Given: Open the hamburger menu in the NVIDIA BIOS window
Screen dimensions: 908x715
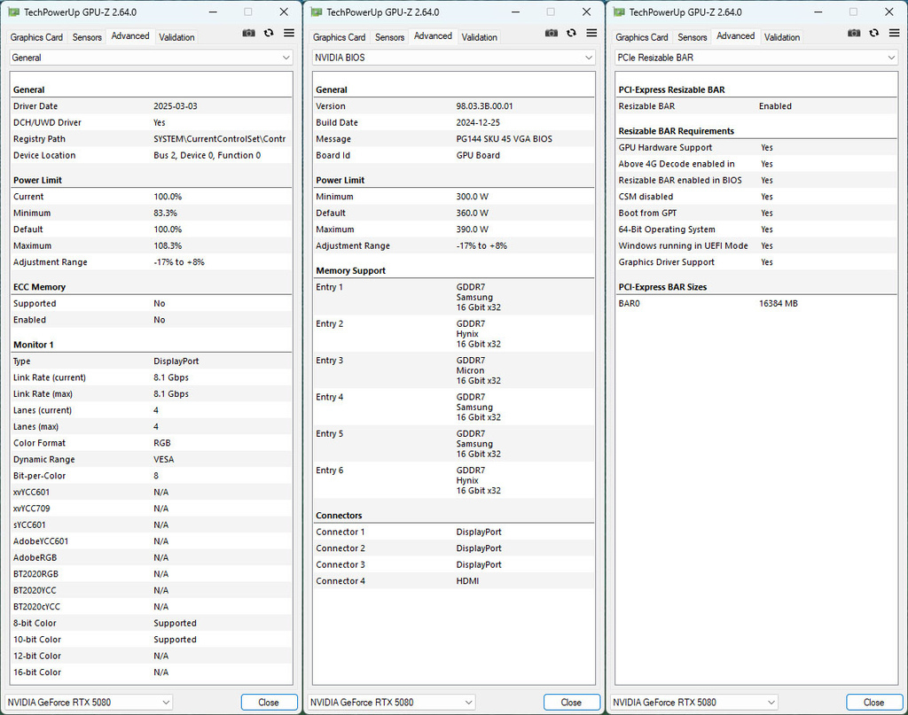Looking at the screenshot, I should [591, 33].
